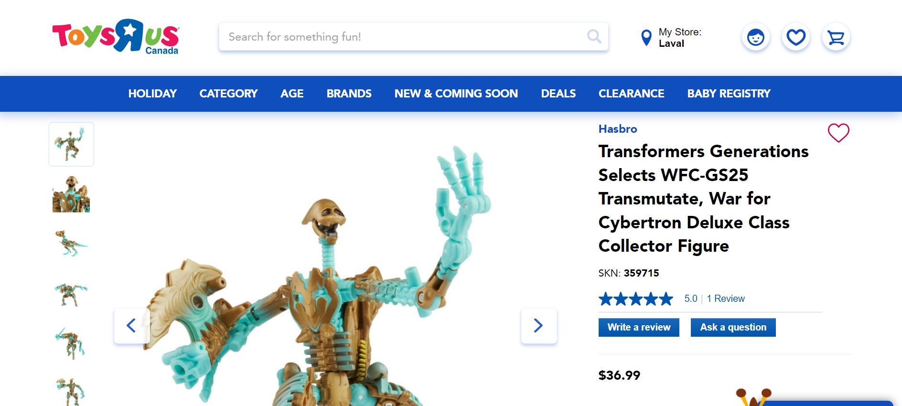
Task: Open the CATEGORY menu
Action: tap(228, 94)
